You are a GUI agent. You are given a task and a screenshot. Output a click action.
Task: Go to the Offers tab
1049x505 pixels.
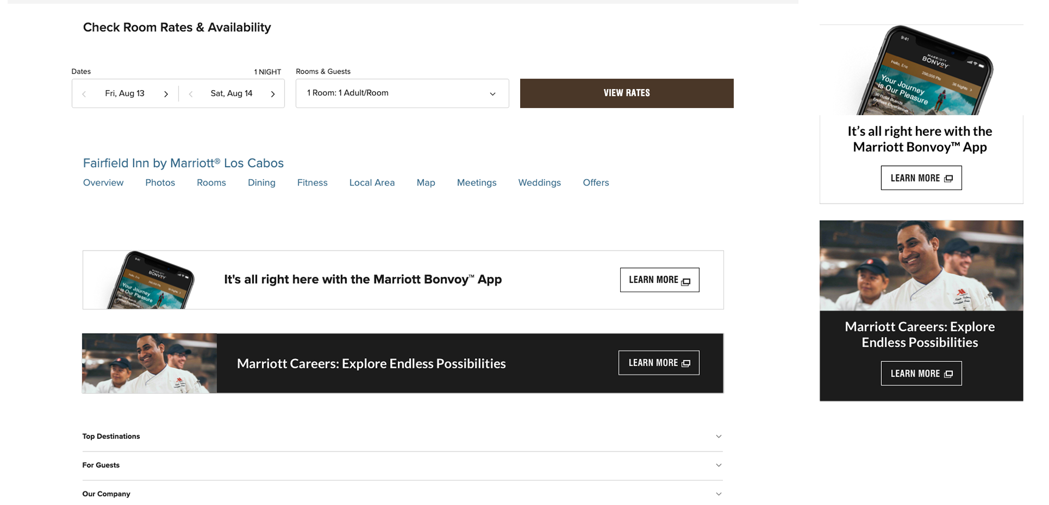(x=596, y=183)
